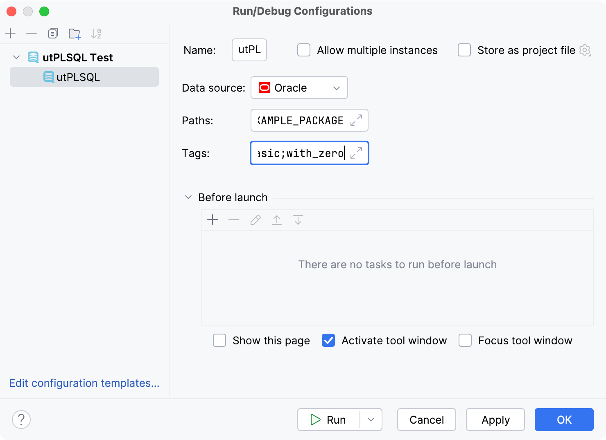Open Edit configuration templates
This screenshot has height=440, width=606.
click(84, 383)
